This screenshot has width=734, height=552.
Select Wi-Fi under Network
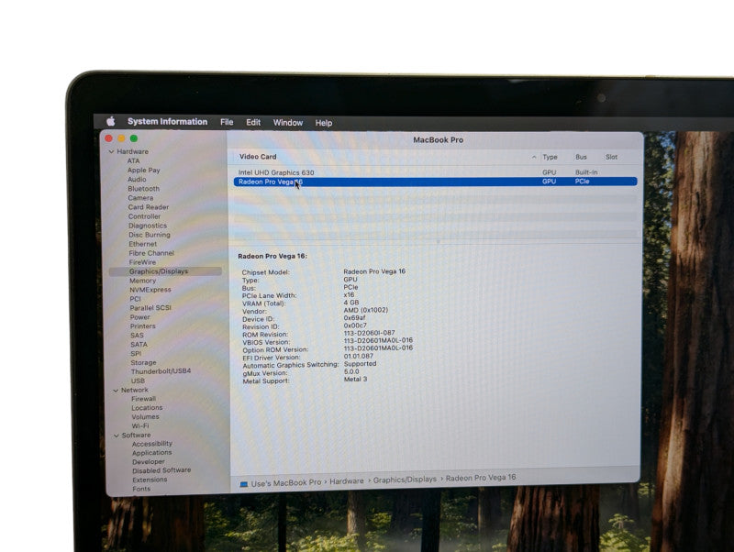[140, 426]
